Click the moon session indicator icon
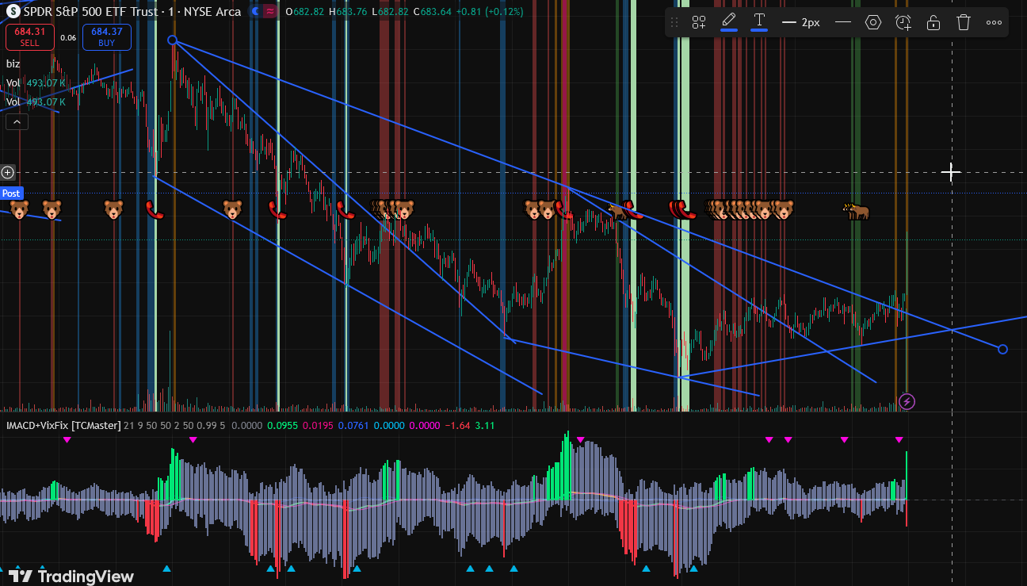1027x586 pixels. coord(256,12)
